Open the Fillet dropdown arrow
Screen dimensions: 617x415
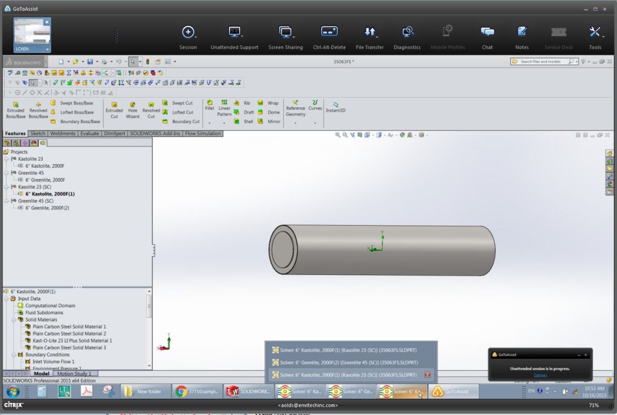[x=209, y=123]
